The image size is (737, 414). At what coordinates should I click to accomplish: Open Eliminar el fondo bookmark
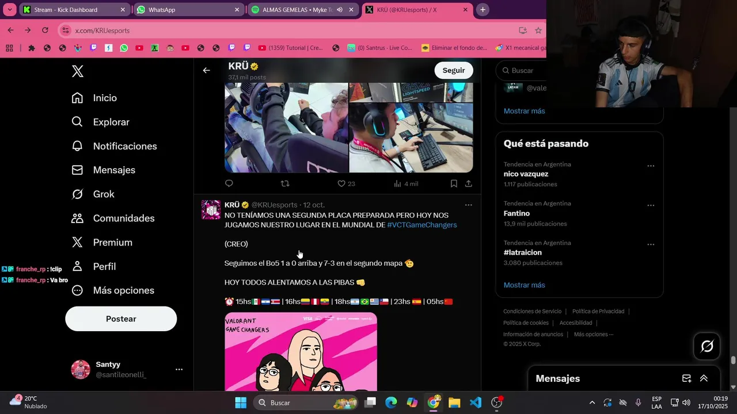[454, 48]
